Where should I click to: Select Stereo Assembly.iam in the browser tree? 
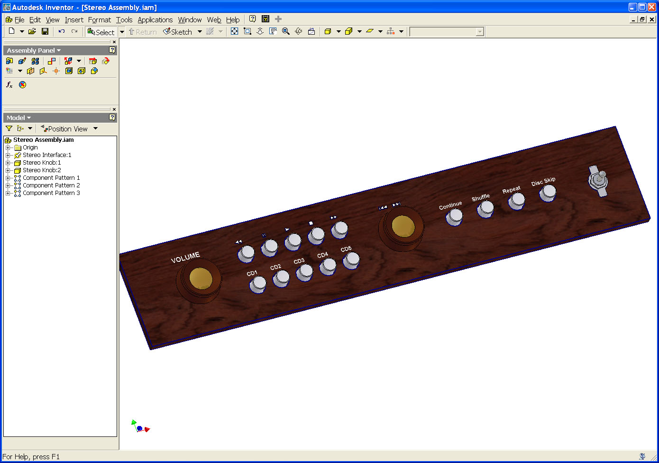pyautogui.click(x=44, y=140)
